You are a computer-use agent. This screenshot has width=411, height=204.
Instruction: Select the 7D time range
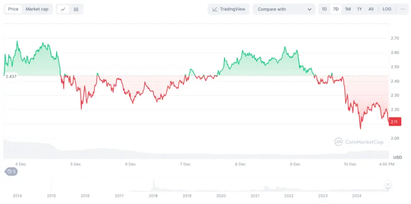(336, 9)
